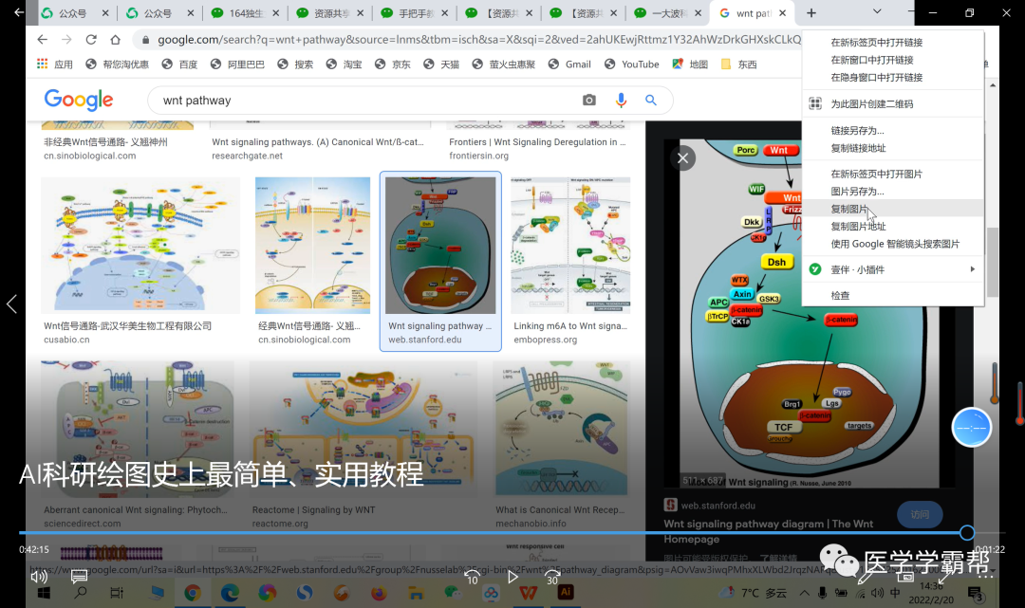This screenshot has height=608, width=1025.
Task: Open the browser home page icon
Action: click(x=115, y=40)
